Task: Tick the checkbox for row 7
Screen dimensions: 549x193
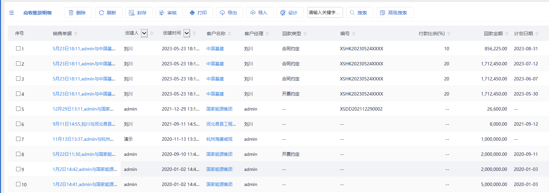Action: (18, 139)
